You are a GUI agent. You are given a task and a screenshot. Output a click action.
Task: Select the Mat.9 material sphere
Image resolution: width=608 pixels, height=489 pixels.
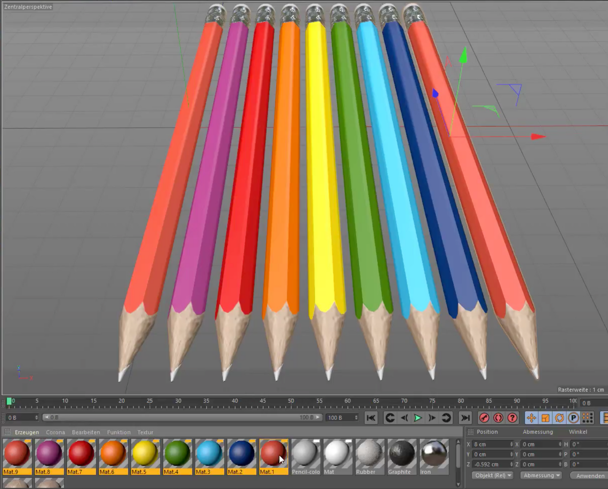click(17, 457)
